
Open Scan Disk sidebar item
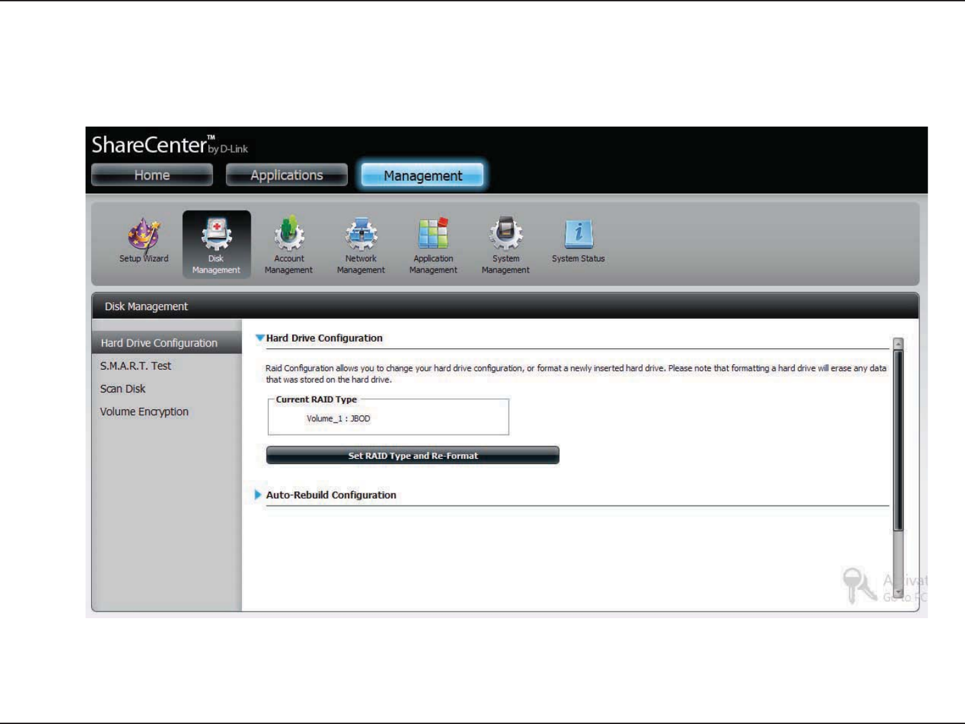point(123,388)
